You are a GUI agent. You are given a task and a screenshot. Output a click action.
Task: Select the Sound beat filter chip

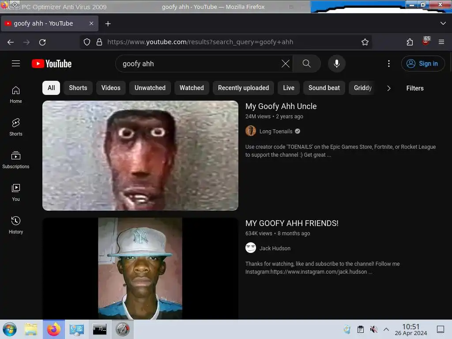(324, 88)
